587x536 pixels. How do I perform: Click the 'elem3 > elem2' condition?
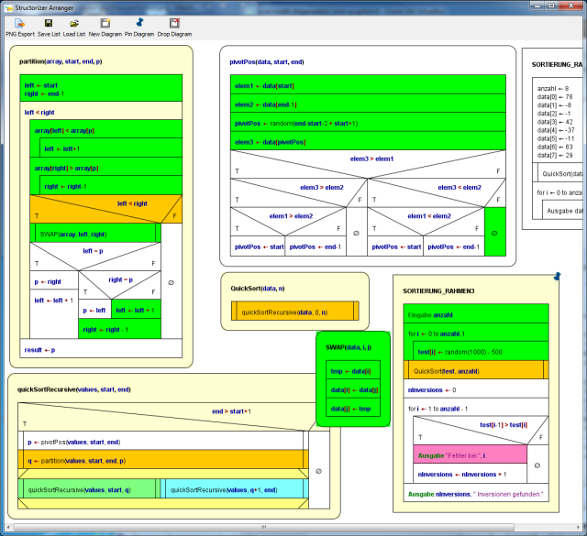click(299, 192)
